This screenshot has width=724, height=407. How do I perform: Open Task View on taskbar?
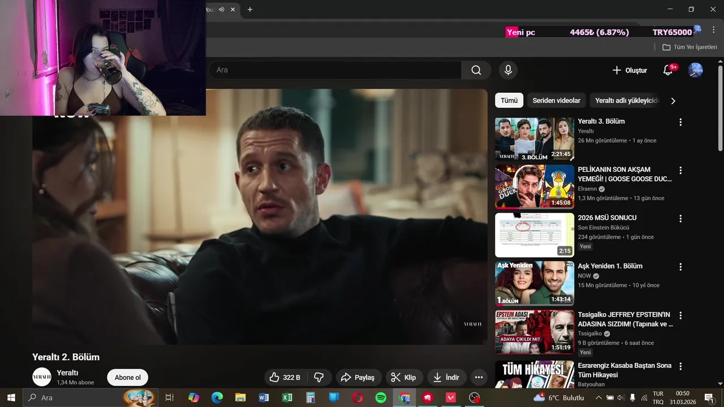pos(169,397)
